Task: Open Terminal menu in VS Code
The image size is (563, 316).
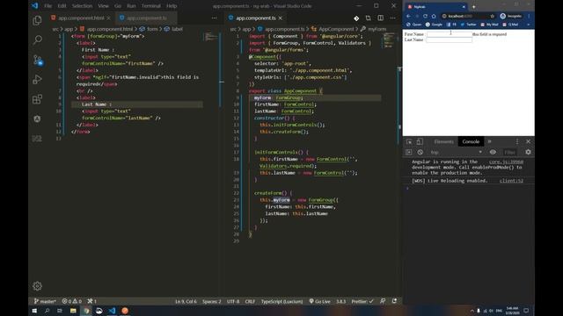Action: 150,6
